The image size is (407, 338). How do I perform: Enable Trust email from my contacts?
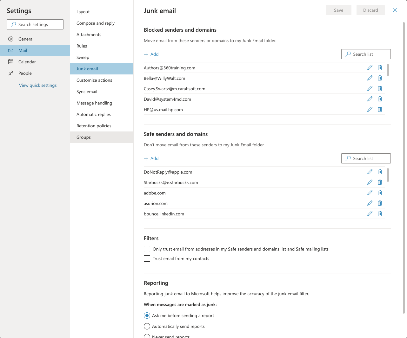click(x=147, y=258)
